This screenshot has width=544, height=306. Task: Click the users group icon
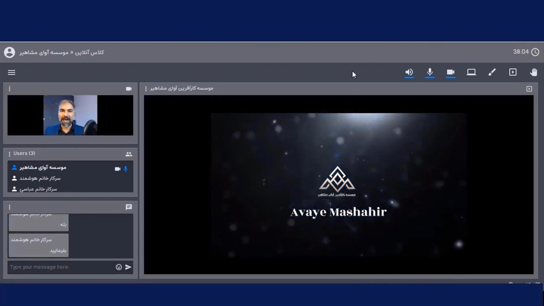[x=129, y=154]
